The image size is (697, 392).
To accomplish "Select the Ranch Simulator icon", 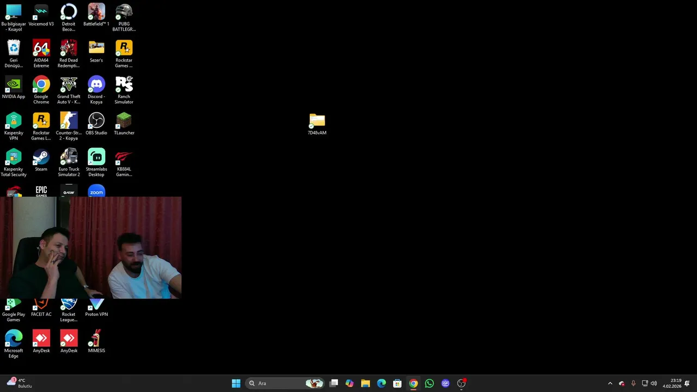I will (x=124, y=90).
